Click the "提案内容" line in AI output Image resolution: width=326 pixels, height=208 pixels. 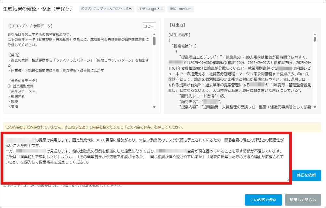point(245,107)
